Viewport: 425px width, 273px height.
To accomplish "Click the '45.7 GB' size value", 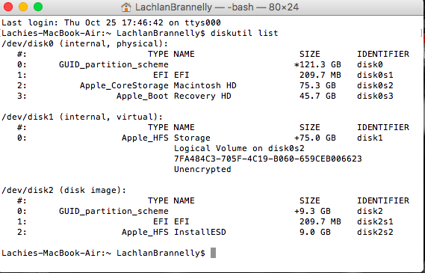I will (x=317, y=96).
